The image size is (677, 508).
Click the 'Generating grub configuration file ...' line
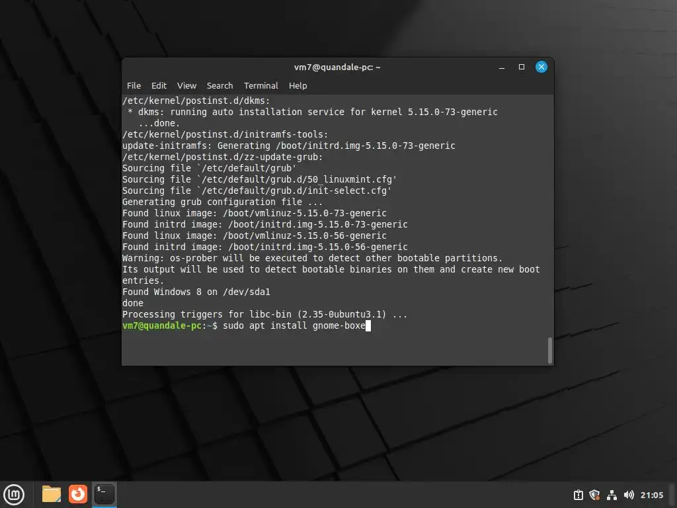[x=222, y=202]
